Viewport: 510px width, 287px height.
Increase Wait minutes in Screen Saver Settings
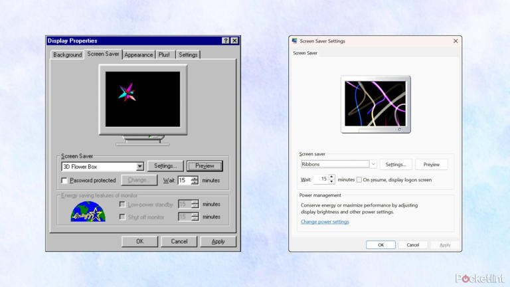[x=331, y=177]
